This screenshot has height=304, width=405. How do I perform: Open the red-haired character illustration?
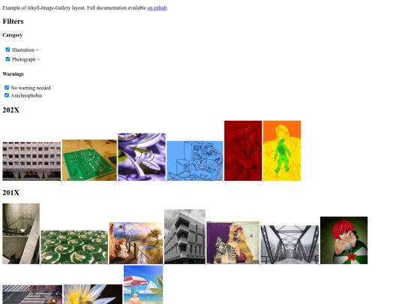click(343, 240)
